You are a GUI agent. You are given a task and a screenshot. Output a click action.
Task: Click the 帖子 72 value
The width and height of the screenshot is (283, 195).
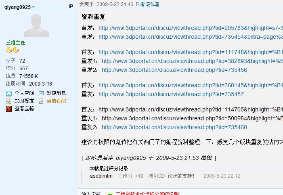[x=22, y=61]
